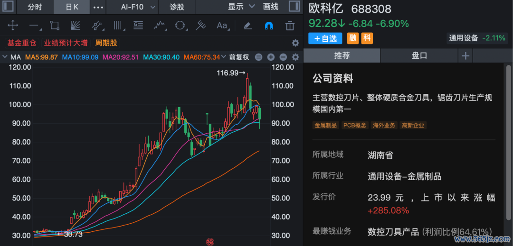Select the rectangle shape drawing tool

(54, 25)
